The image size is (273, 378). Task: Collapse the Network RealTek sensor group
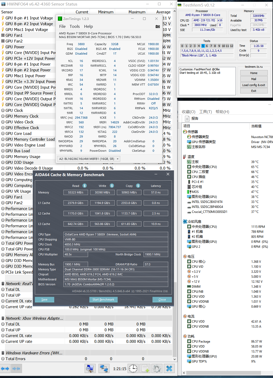tap(3, 284)
